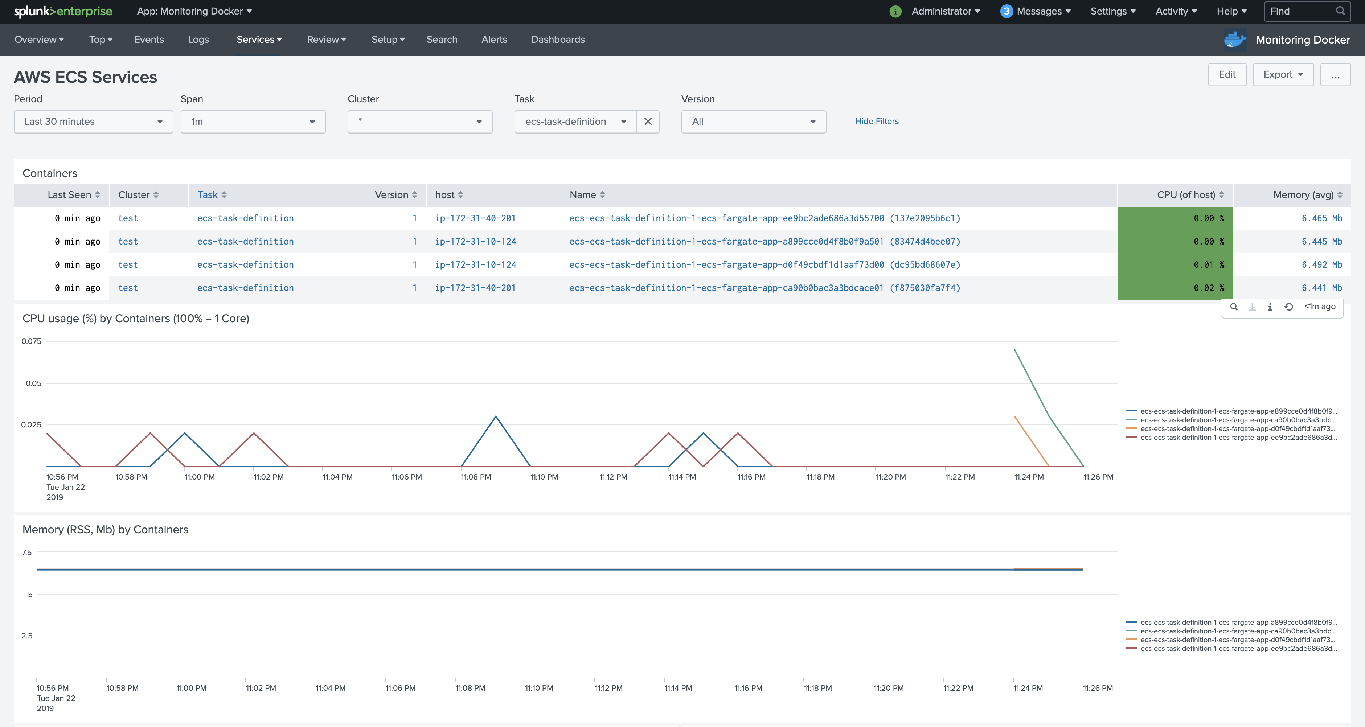Toggle ee9bc2ade686a3d series in Memory chart legend
Image resolution: width=1365 pixels, height=727 pixels.
1231,649
